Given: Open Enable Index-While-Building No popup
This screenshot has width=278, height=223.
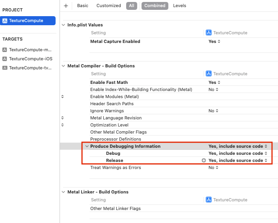Looking at the screenshot, I should point(213,89).
